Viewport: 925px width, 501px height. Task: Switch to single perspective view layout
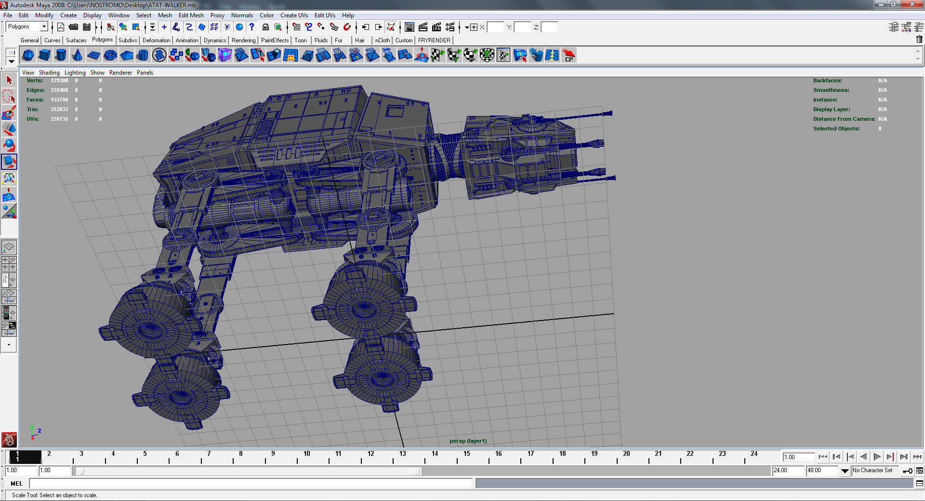[x=9, y=247]
